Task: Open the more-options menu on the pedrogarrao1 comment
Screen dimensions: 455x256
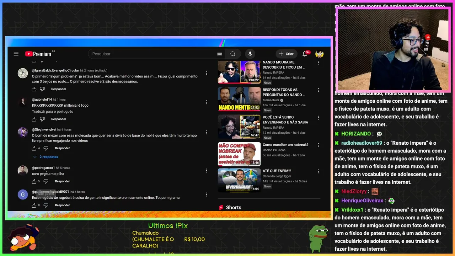Action: [x=207, y=171]
